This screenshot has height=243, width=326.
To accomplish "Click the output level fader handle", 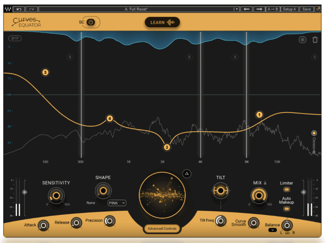I will tap(303, 192).
